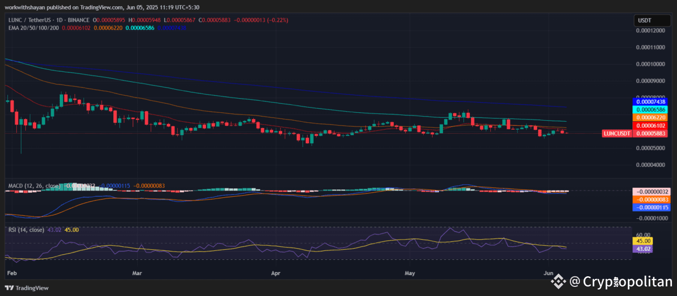Click the Mar label on time axis
This screenshot has width=677, height=296.
[x=138, y=273]
